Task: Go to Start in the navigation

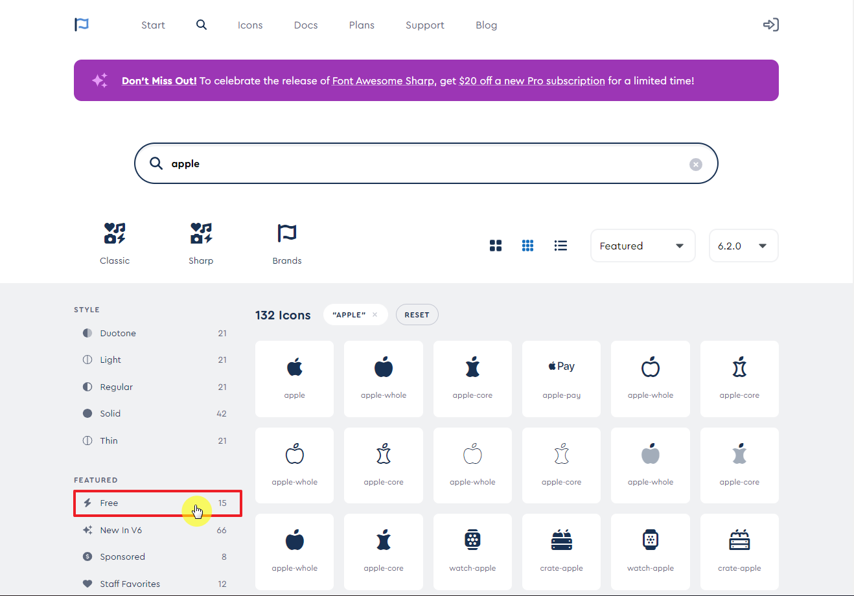Action: (x=153, y=25)
